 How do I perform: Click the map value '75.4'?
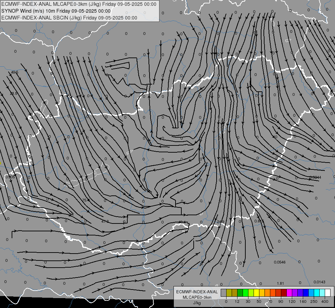pyautogui.click(x=86, y=200)
